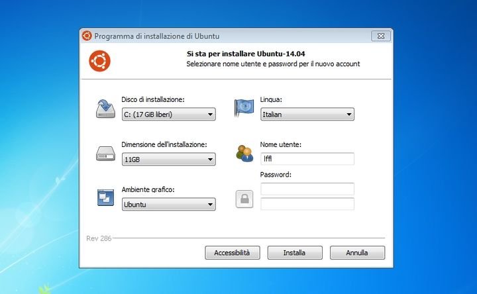
Task: Click the 'Lingua:' label
Action: [271, 99]
